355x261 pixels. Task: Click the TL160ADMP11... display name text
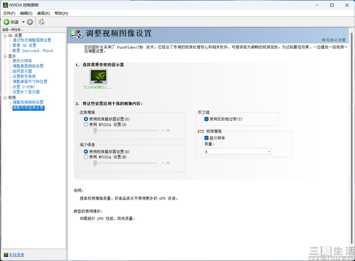pyautogui.click(x=98, y=88)
